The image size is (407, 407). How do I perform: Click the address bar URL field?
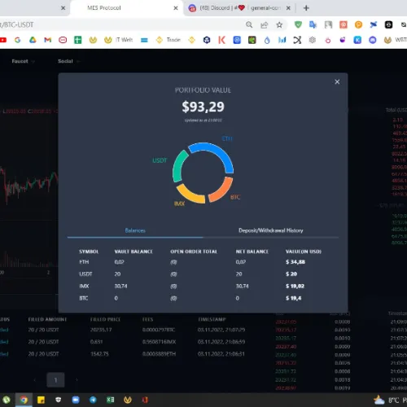pyautogui.click(x=120, y=25)
